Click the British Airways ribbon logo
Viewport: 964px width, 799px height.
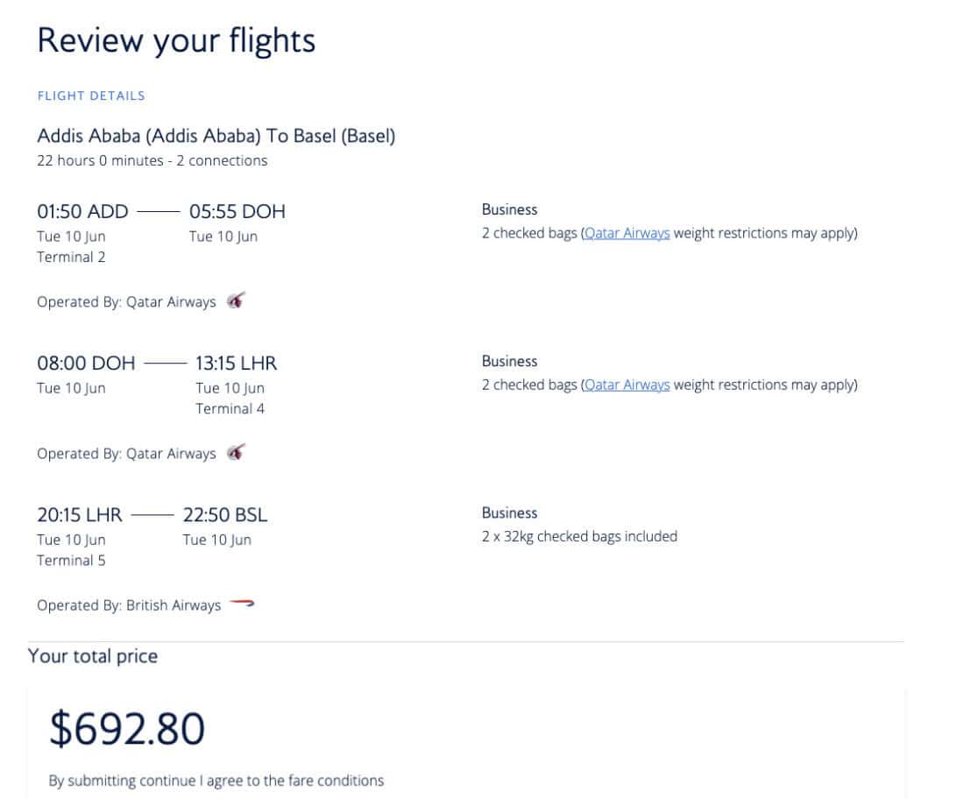tap(242, 604)
